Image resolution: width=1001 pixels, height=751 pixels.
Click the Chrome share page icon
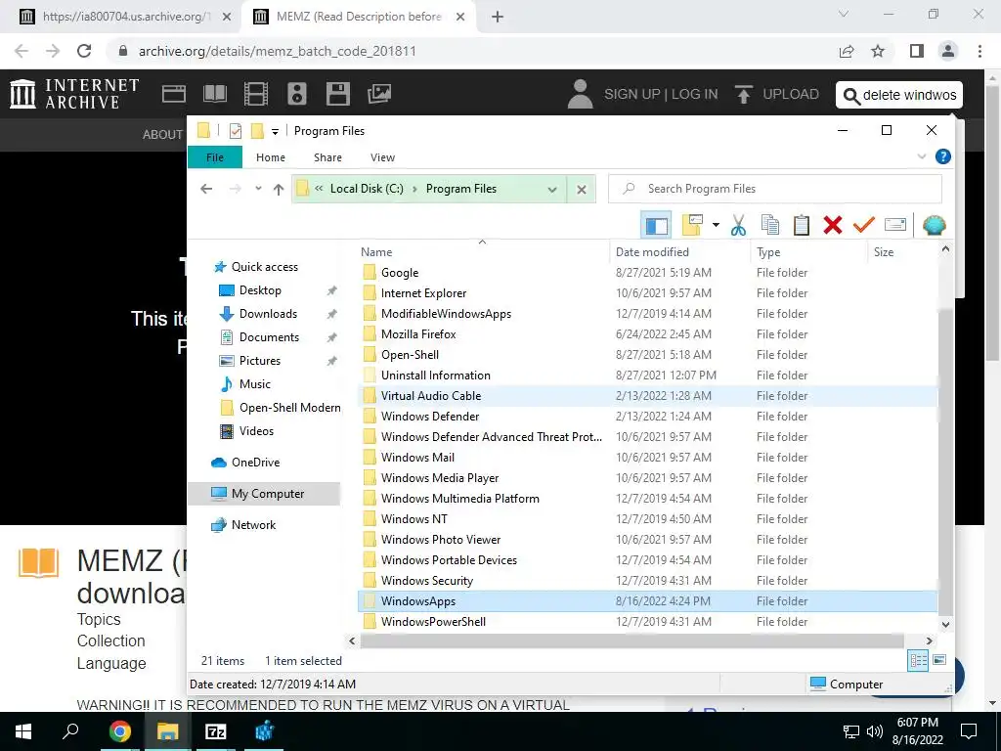pyautogui.click(x=847, y=51)
